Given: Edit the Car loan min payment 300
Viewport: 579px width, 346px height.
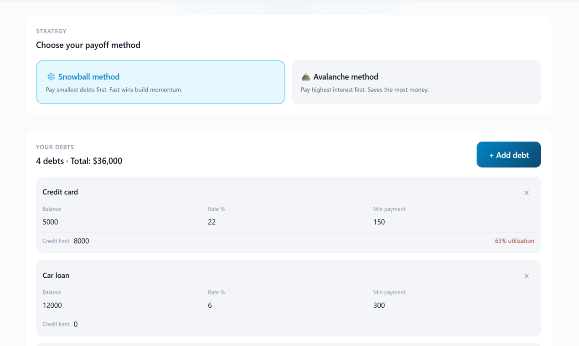Looking at the screenshot, I should click(454, 305).
